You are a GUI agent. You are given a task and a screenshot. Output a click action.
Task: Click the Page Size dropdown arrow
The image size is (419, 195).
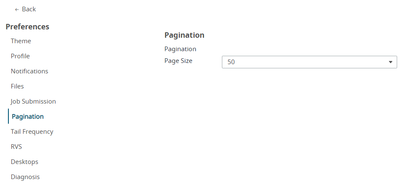coord(390,62)
